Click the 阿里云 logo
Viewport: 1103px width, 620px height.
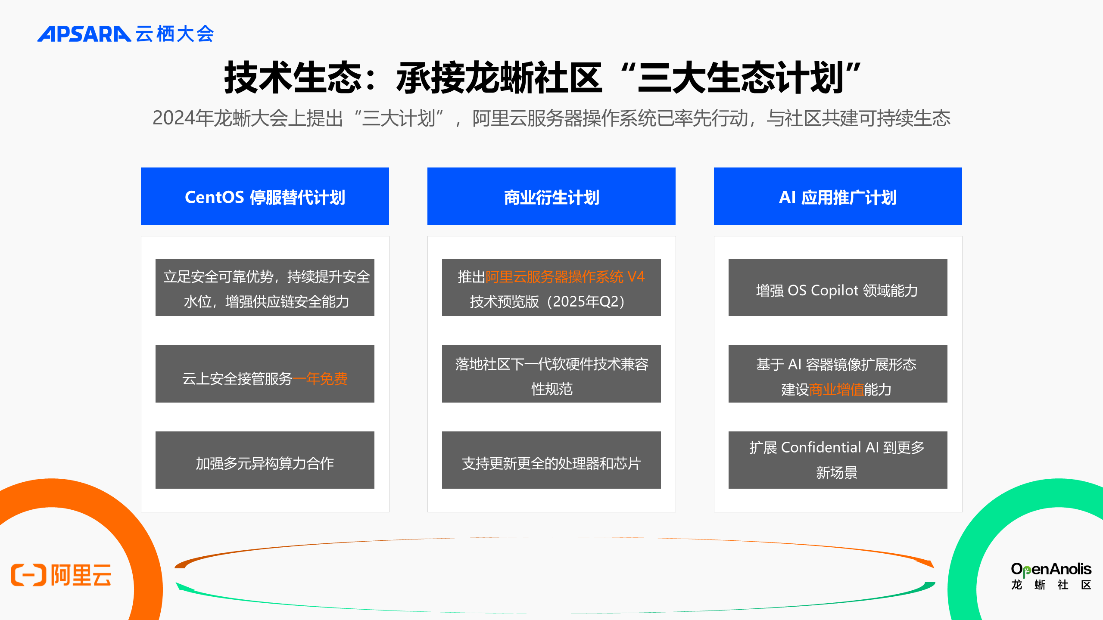click(x=61, y=575)
